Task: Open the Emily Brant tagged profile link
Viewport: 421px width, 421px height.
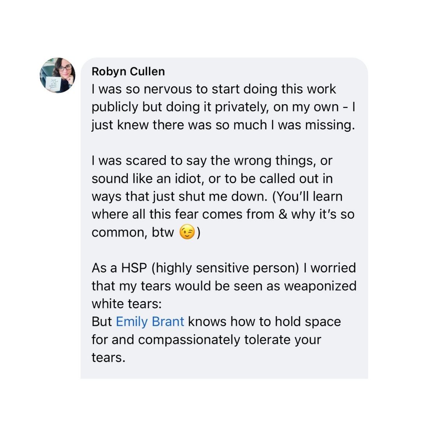Action: [x=150, y=322]
